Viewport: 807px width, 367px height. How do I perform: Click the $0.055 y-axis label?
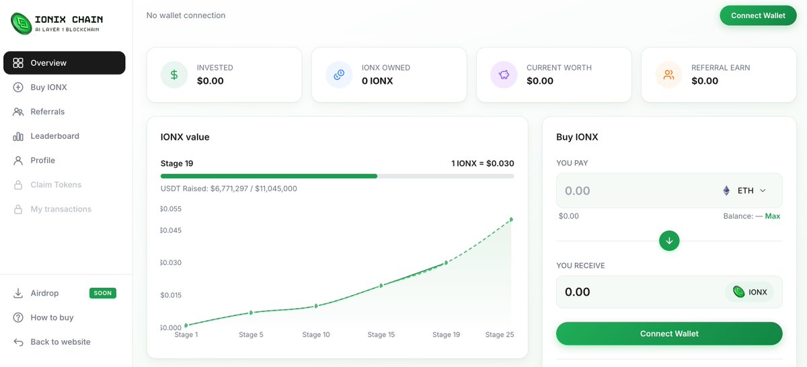click(x=171, y=209)
